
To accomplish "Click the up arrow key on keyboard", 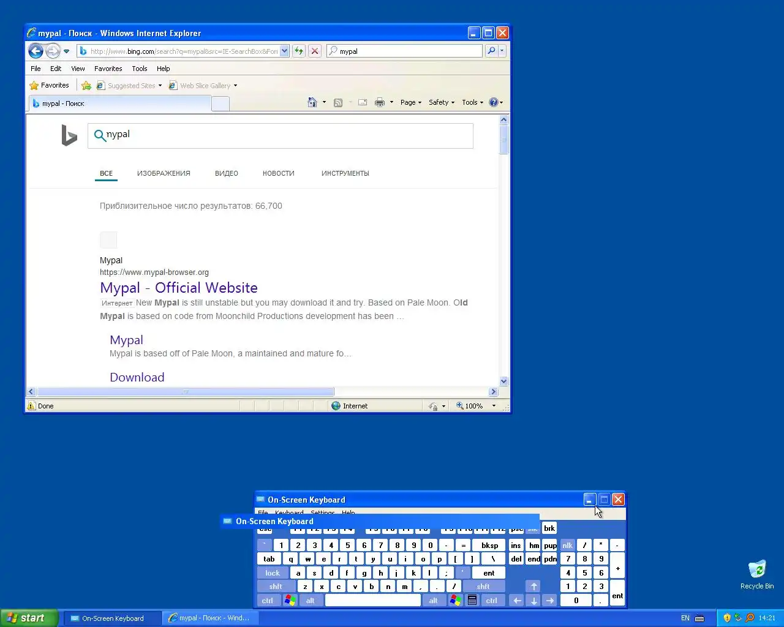I will click(533, 587).
